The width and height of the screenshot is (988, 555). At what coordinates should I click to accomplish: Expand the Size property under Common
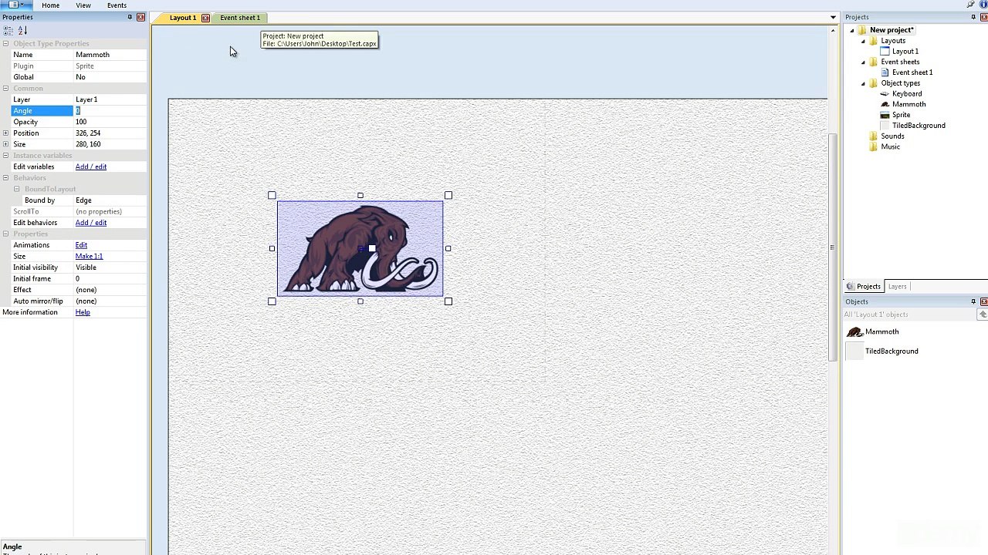click(x=5, y=144)
